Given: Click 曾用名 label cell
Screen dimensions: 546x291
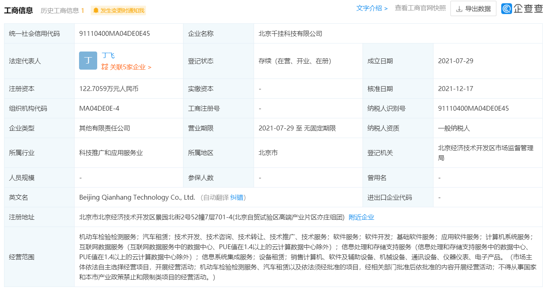Looking at the screenshot, I should coord(398,178).
